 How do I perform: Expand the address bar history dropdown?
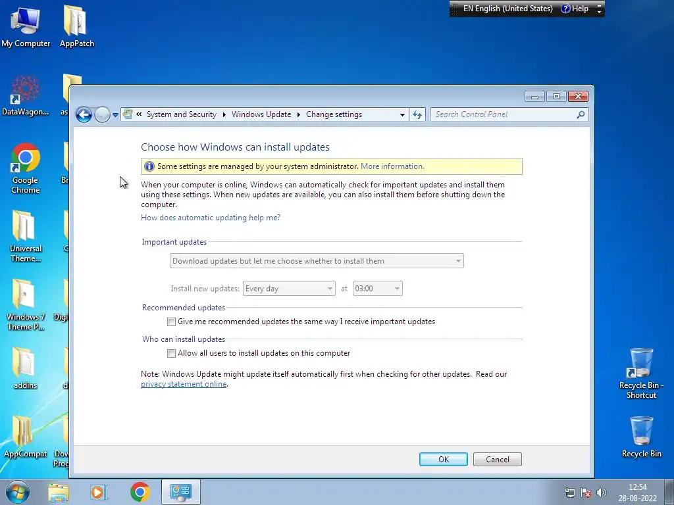402,114
